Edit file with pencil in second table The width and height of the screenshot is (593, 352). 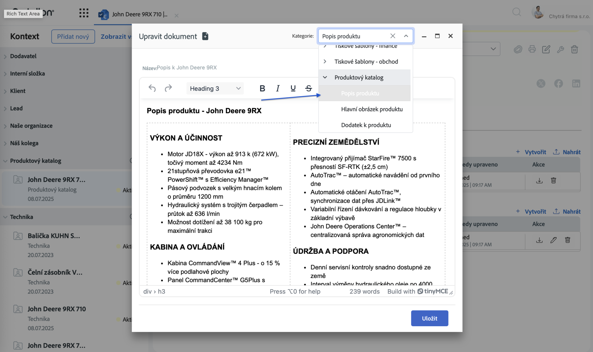click(553, 240)
